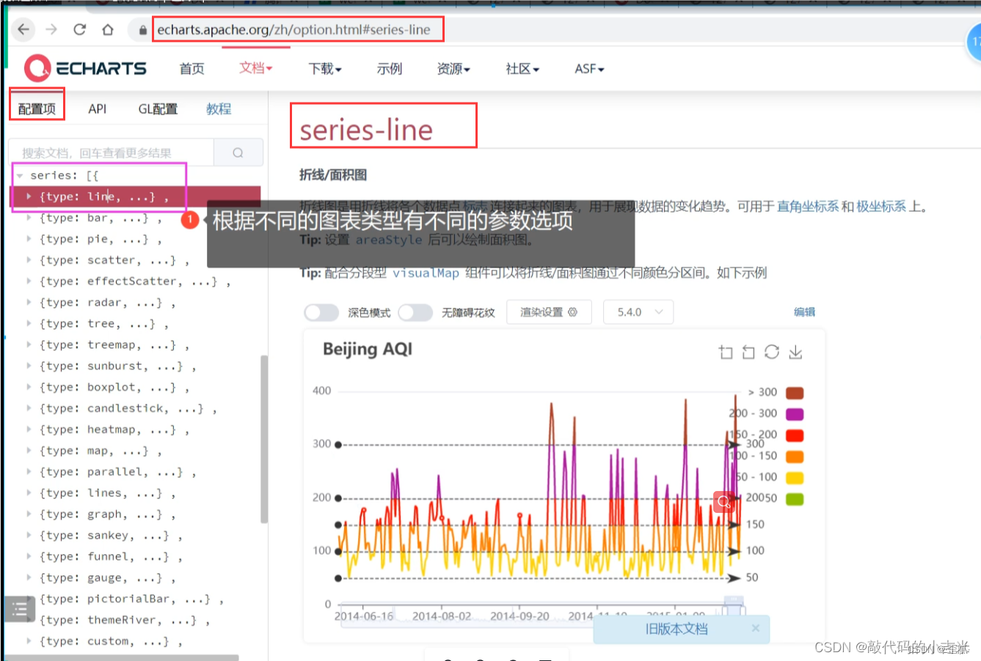Viewport: 981px width, 661px height.
Task: Select {type: radar, ...} tree row
Action: (x=106, y=303)
